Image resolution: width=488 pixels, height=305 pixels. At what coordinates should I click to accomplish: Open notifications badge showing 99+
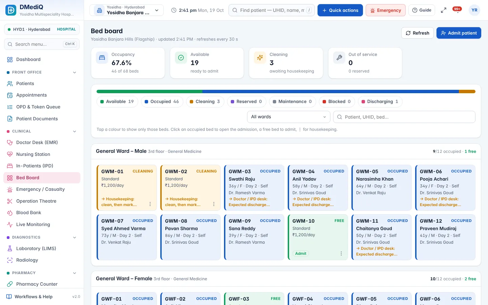(x=457, y=9)
